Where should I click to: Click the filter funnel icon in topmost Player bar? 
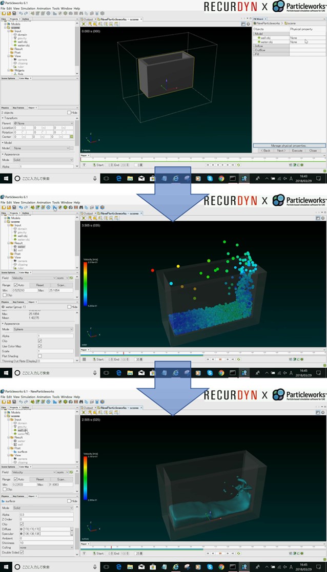coord(84,165)
